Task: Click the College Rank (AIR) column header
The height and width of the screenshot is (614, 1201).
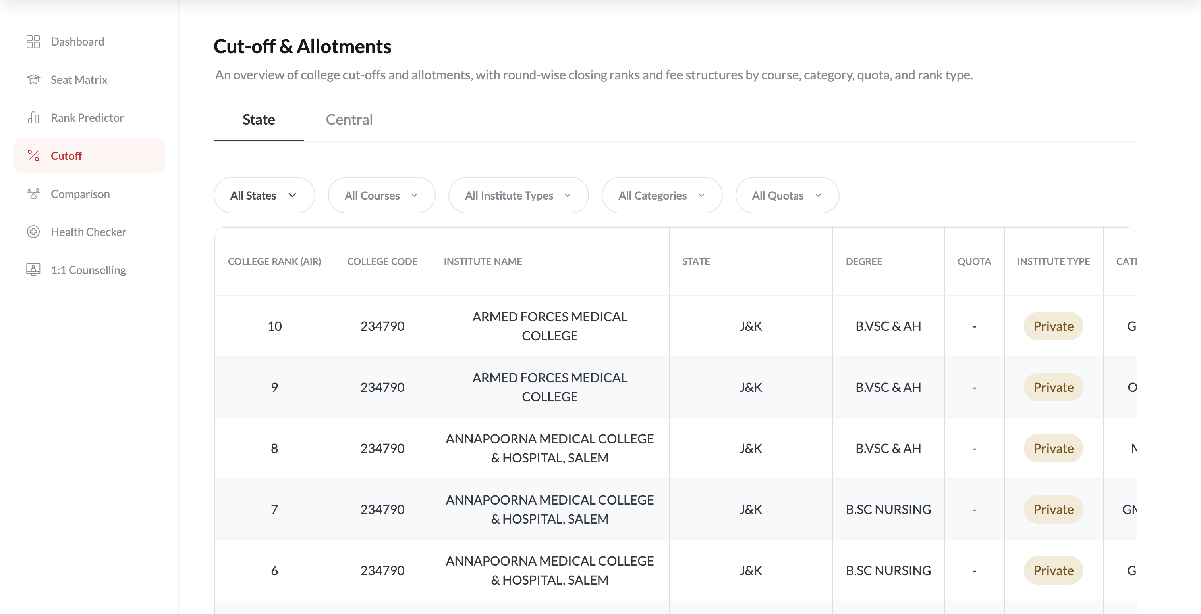Action: 274,262
